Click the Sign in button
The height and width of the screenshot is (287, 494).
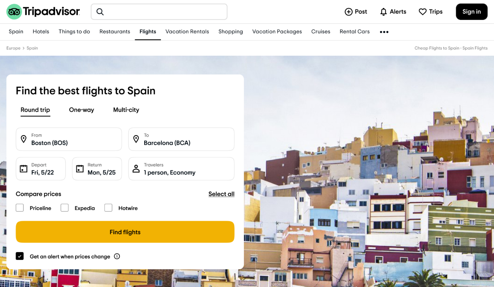click(x=471, y=12)
